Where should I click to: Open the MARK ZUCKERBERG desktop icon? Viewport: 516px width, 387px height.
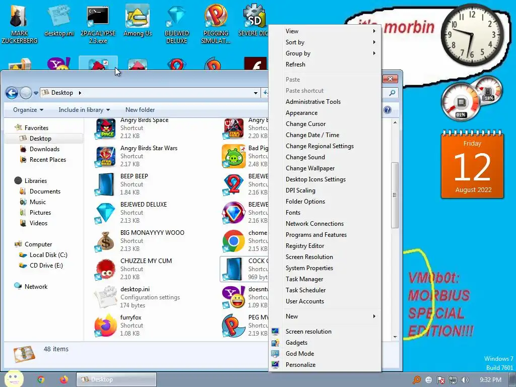click(x=19, y=24)
